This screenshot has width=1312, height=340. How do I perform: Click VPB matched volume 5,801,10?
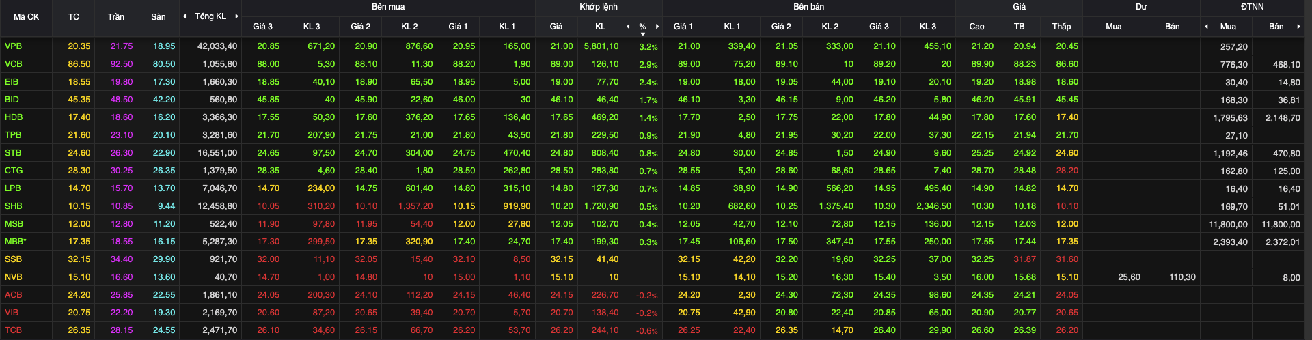[601, 46]
